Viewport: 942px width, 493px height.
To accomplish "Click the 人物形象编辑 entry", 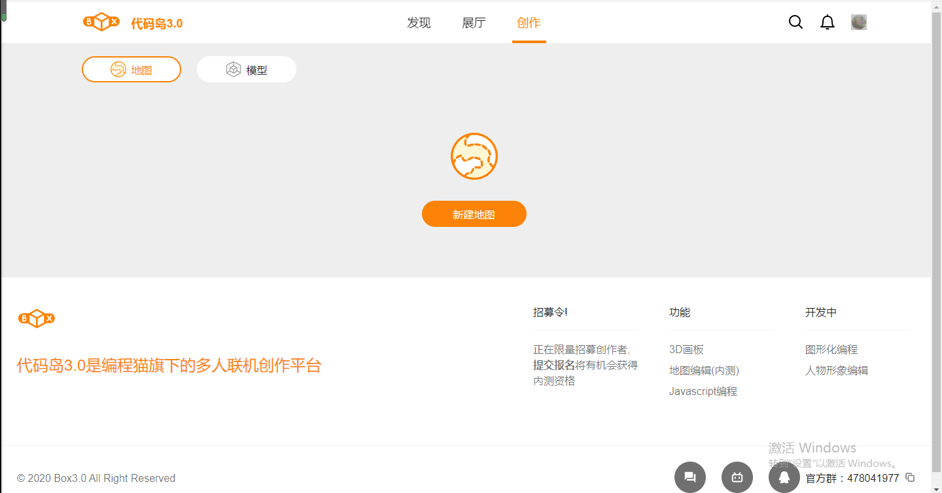I will [837, 371].
